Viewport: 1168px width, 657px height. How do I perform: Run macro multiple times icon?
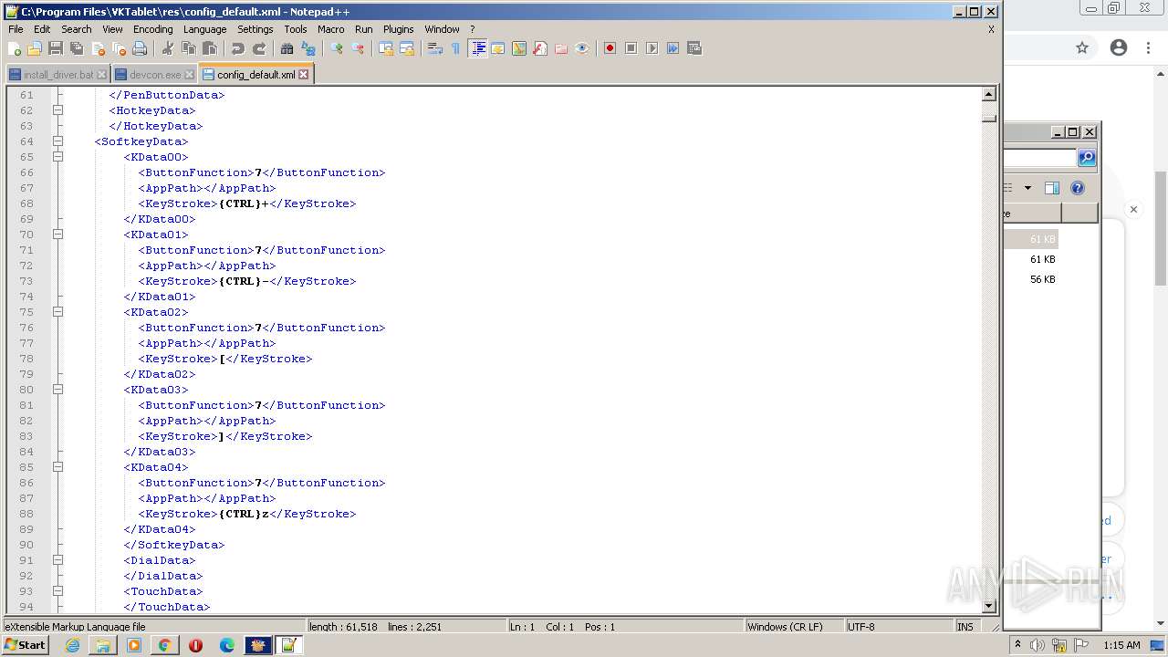coord(673,48)
